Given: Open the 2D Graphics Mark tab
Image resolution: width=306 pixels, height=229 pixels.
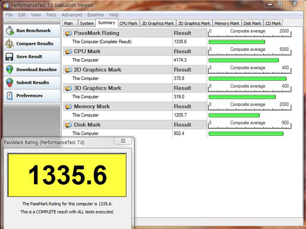Looking at the screenshot, I should click(x=158, y=23).
